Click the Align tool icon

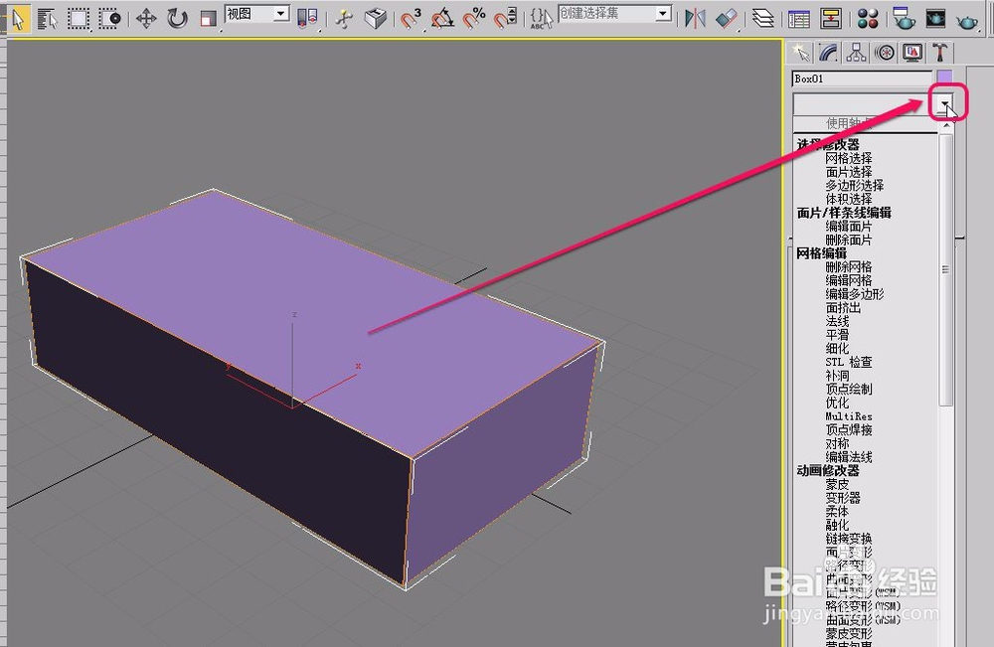pos(727,18)
